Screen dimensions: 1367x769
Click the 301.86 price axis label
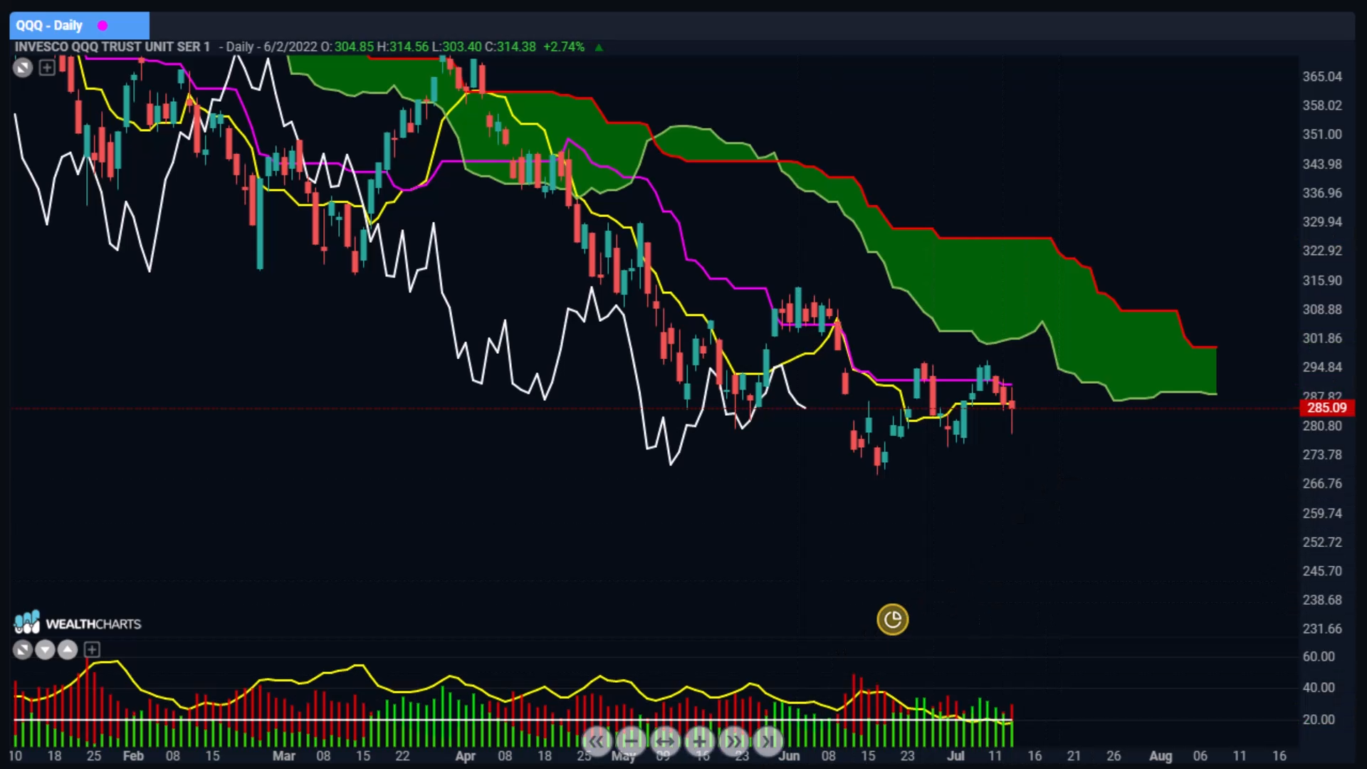pos(1322,338)
